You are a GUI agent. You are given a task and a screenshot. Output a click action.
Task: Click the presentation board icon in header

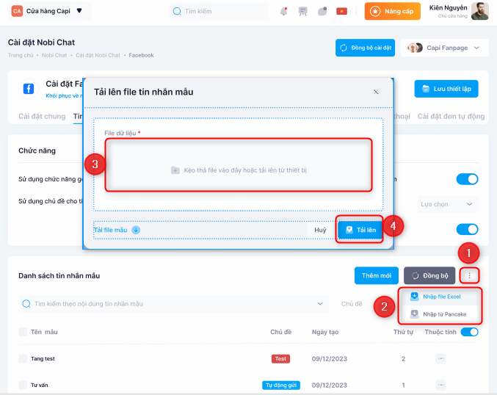(303, 11)
